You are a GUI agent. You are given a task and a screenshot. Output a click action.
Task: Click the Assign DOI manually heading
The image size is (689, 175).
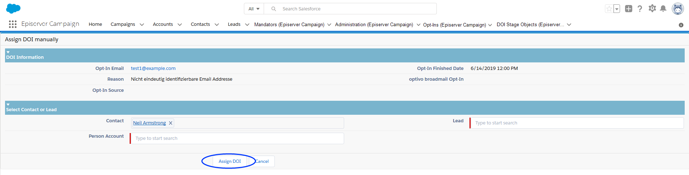point(32,39)
